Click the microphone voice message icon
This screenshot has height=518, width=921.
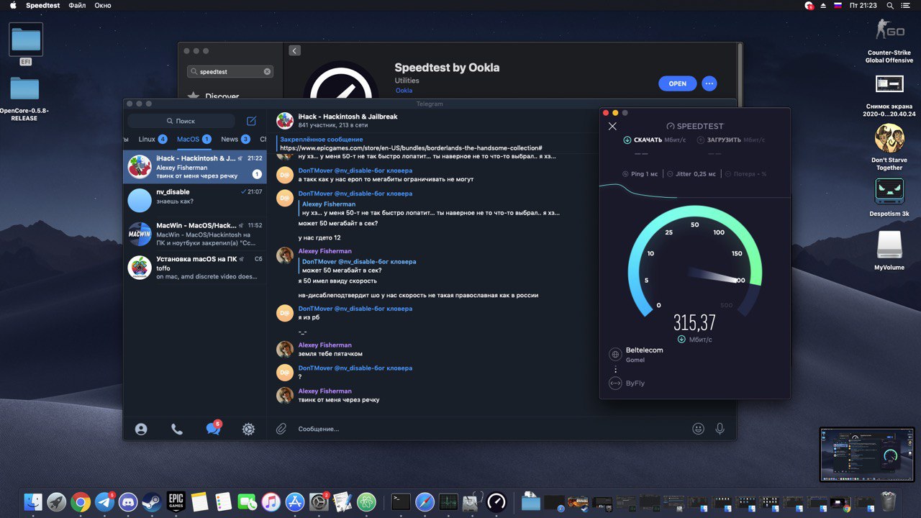[x=720, y=429]
